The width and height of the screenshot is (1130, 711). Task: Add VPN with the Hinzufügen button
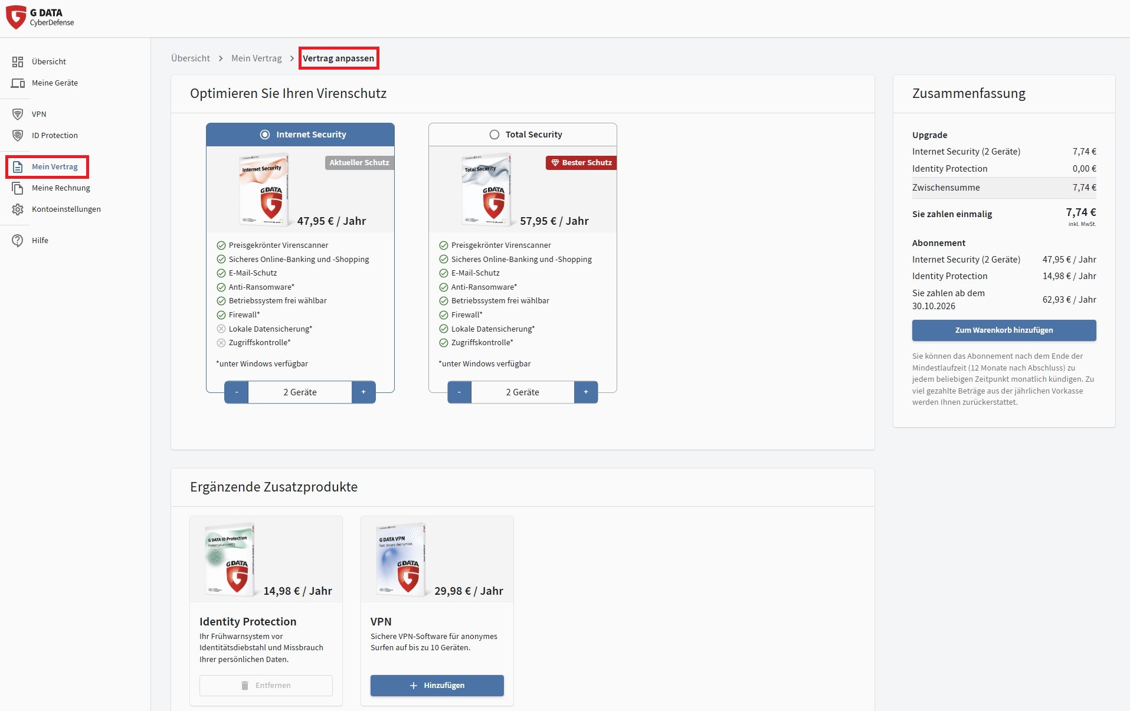pyautogui.click(x=437, y=686)
